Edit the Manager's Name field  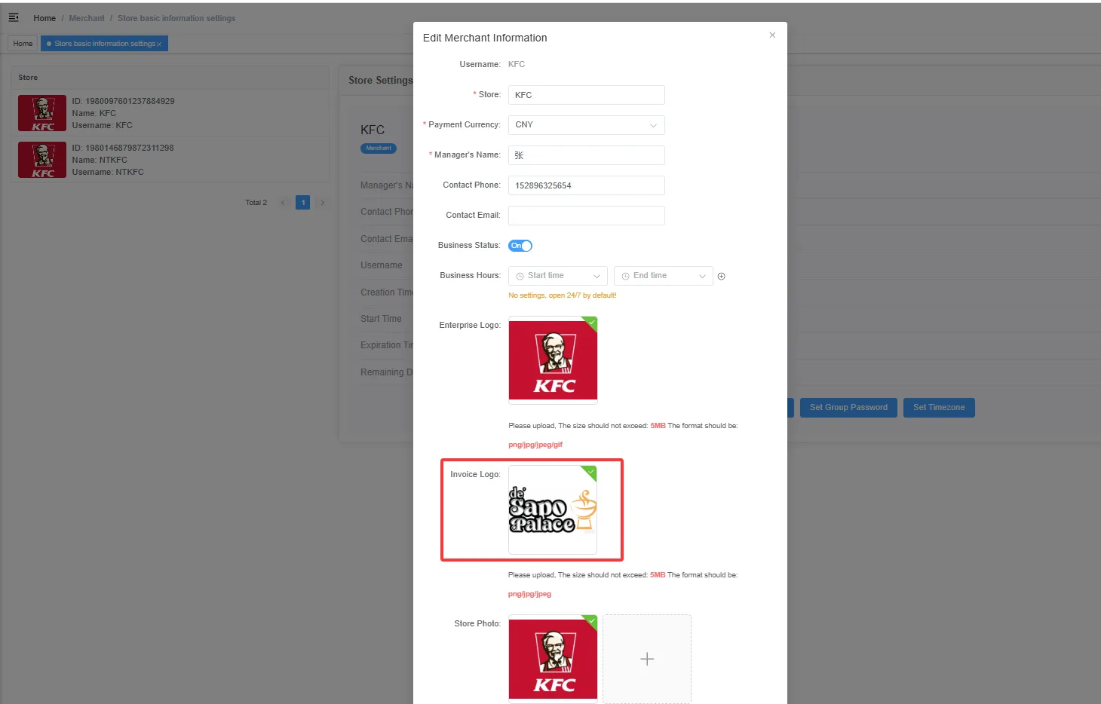(586, 155)
